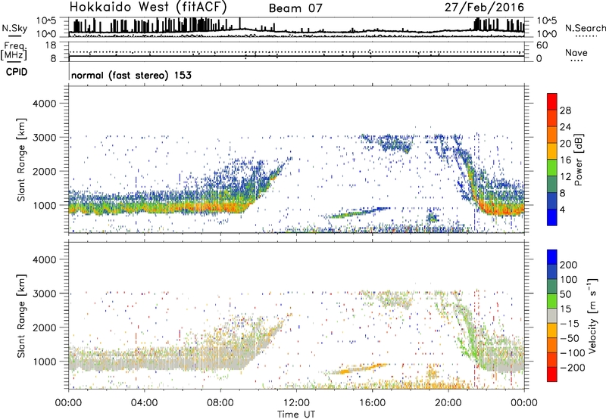Click the 'N.Search' legend label
Viewport: 606px width, 419px height.
pyautogui.click(x=585, y=28)
